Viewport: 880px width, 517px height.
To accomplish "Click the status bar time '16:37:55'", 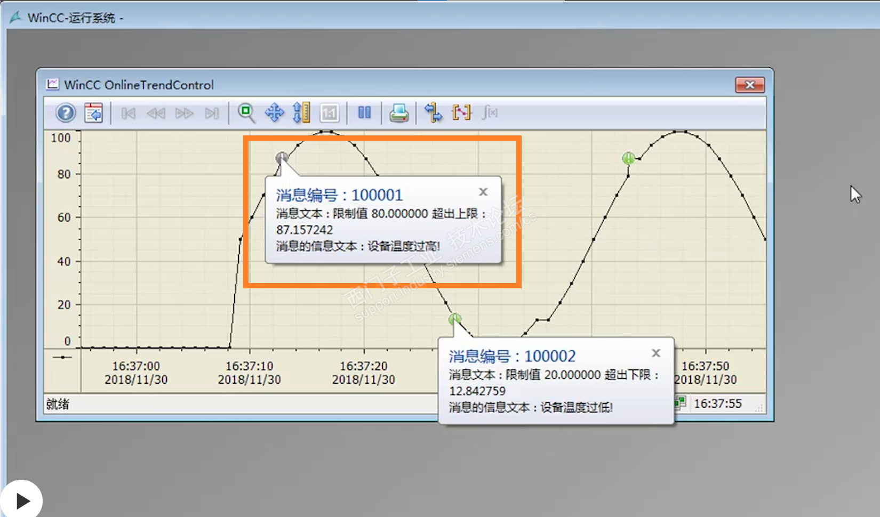I will click(718, 403).
